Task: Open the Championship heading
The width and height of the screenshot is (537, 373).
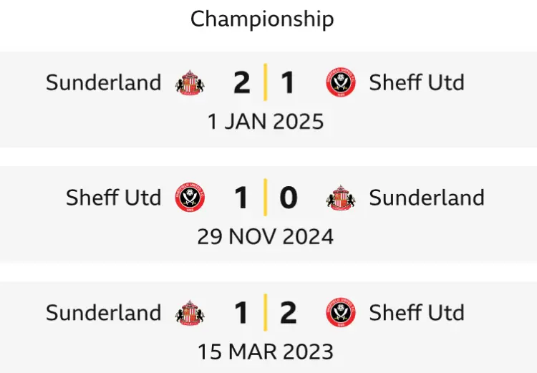Action: [262, 19]
